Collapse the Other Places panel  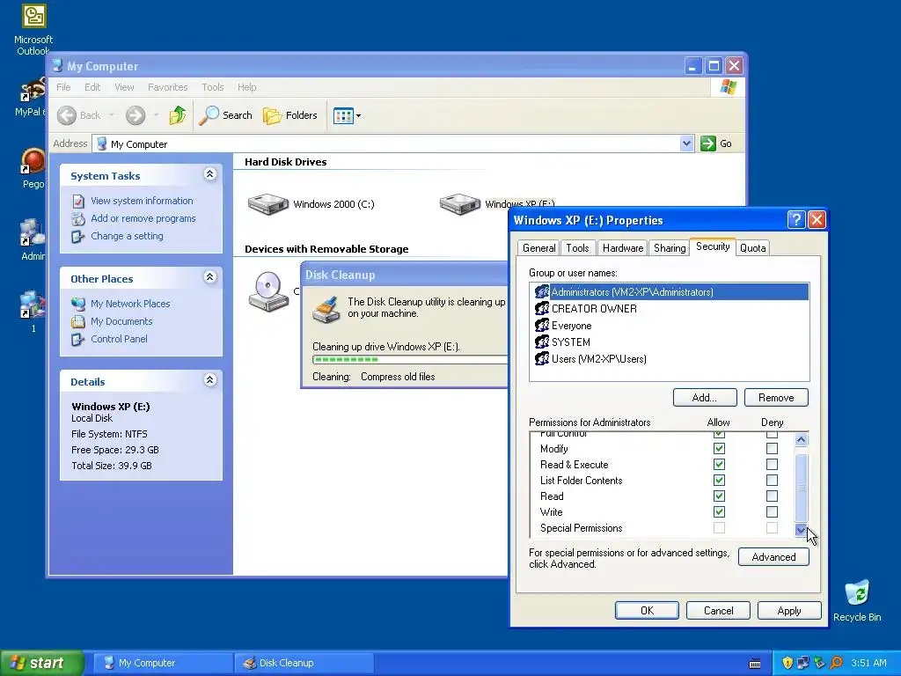[x=209, y=277]
